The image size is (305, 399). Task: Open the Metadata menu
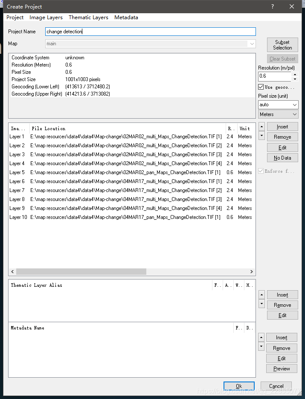[x=126, y=17]
